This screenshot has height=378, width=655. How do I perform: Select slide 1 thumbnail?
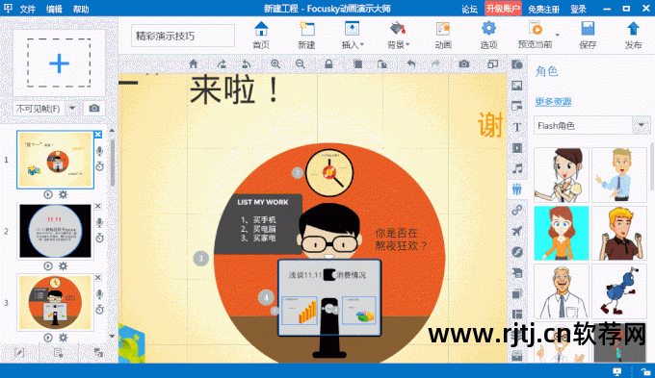tap(55, 160)
